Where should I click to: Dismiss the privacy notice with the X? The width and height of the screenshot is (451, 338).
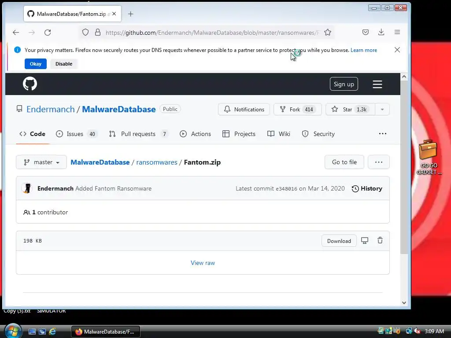[397, 50]
